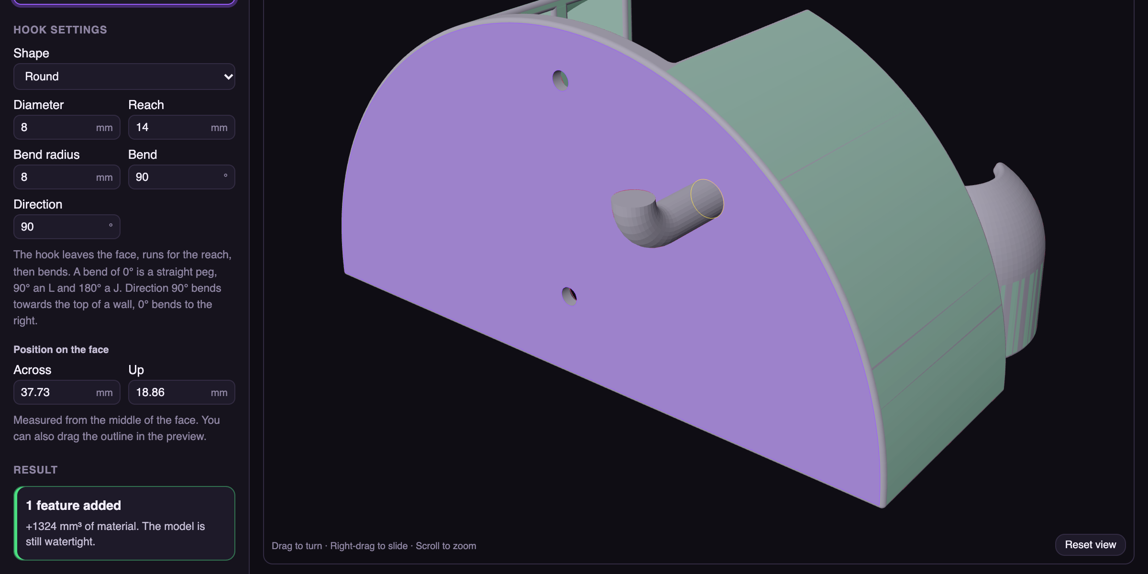1148x574 pixels.
Task: Select the "Measured from the middle" help text
Action: [117, 428]
